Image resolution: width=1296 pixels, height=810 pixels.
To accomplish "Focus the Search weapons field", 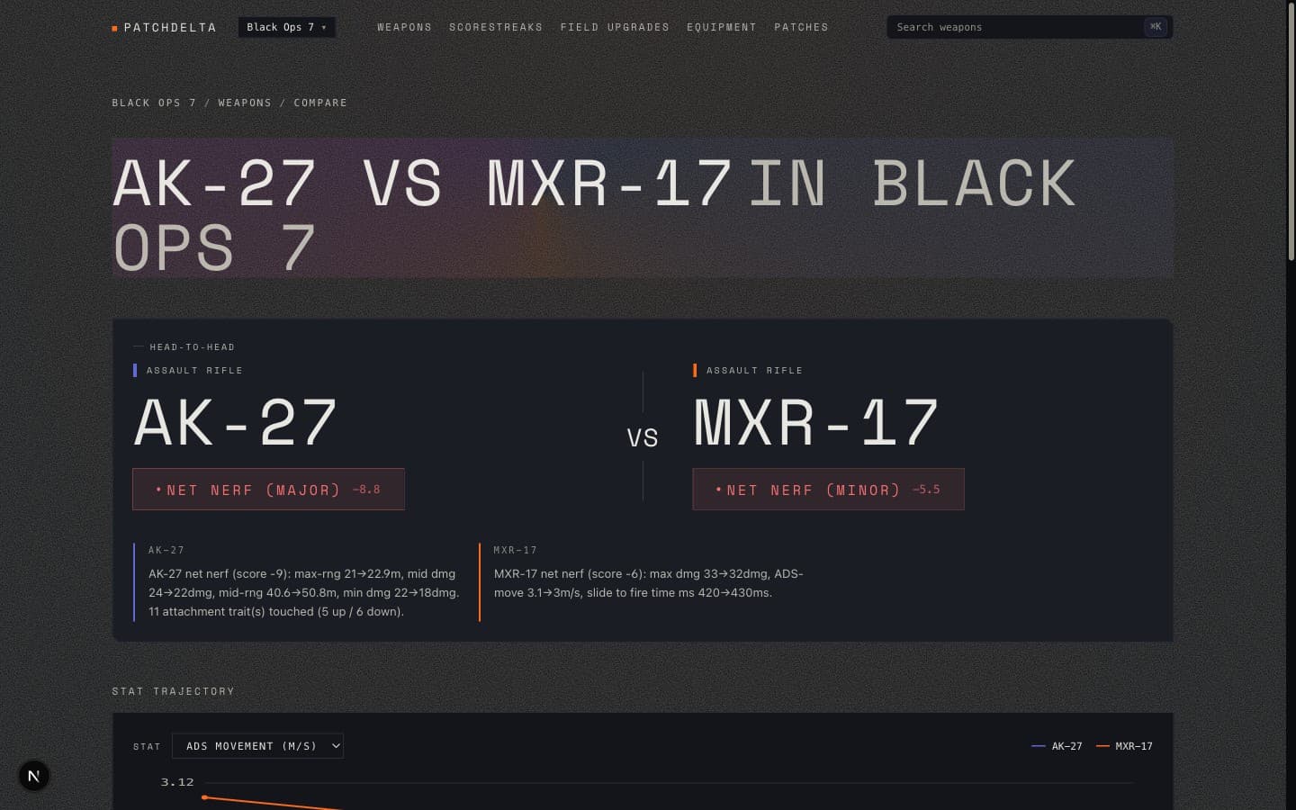I will coord(1030,27).
